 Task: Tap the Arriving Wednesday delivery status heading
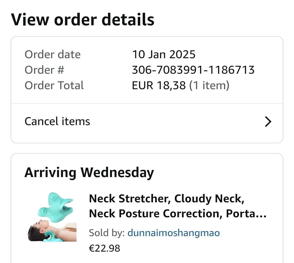89,172
